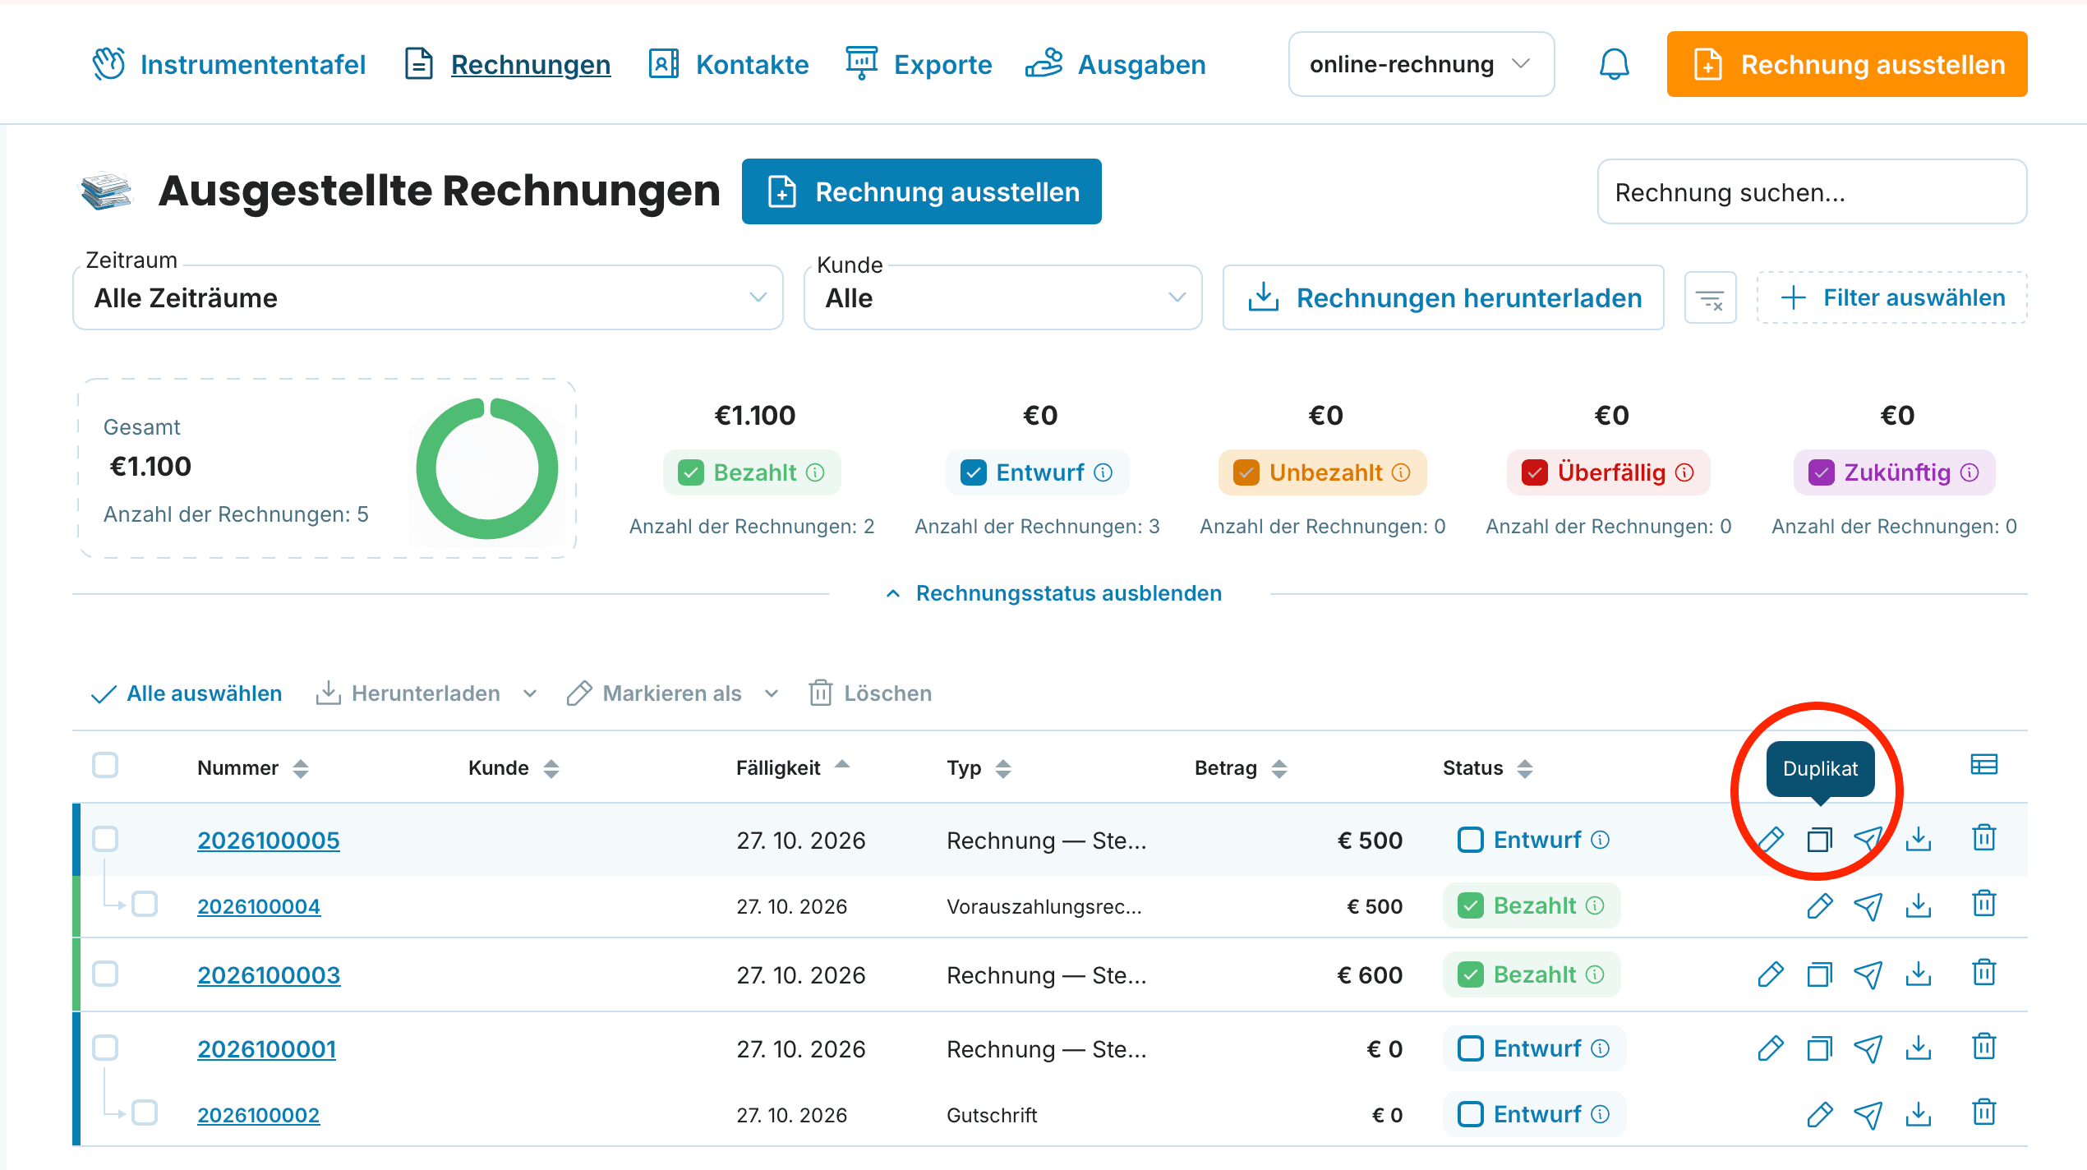This screenshot has width=2087, height=1170.
Task: Focus the Rechnung suchen field
Action: point(1812,191)
